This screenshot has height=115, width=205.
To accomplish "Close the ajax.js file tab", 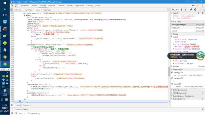I will (x=42, y=10).
